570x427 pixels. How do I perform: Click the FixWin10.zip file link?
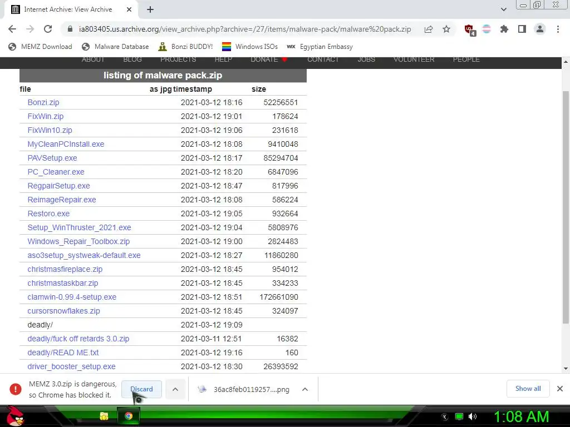pos(50,130)
